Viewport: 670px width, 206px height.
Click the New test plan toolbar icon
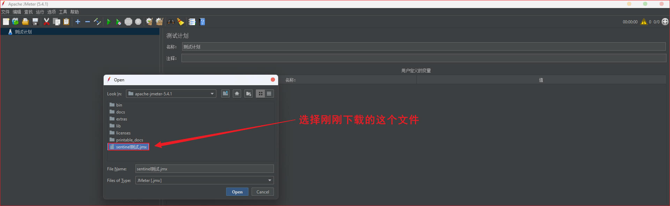6,22
